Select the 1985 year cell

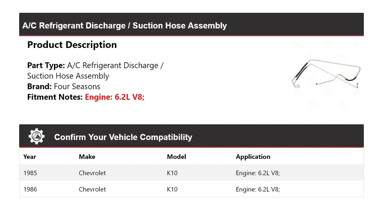[30, 173]
